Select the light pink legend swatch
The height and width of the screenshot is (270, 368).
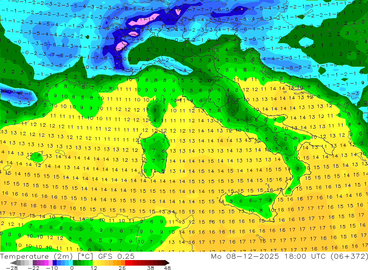50,263
